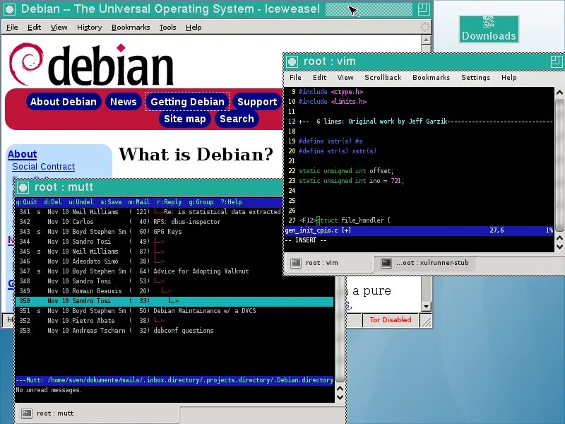The image size is (565, 424).
Task: Click the mutt window menu icon in title bar
Action: pyautogui.click(x=23, y=187)
